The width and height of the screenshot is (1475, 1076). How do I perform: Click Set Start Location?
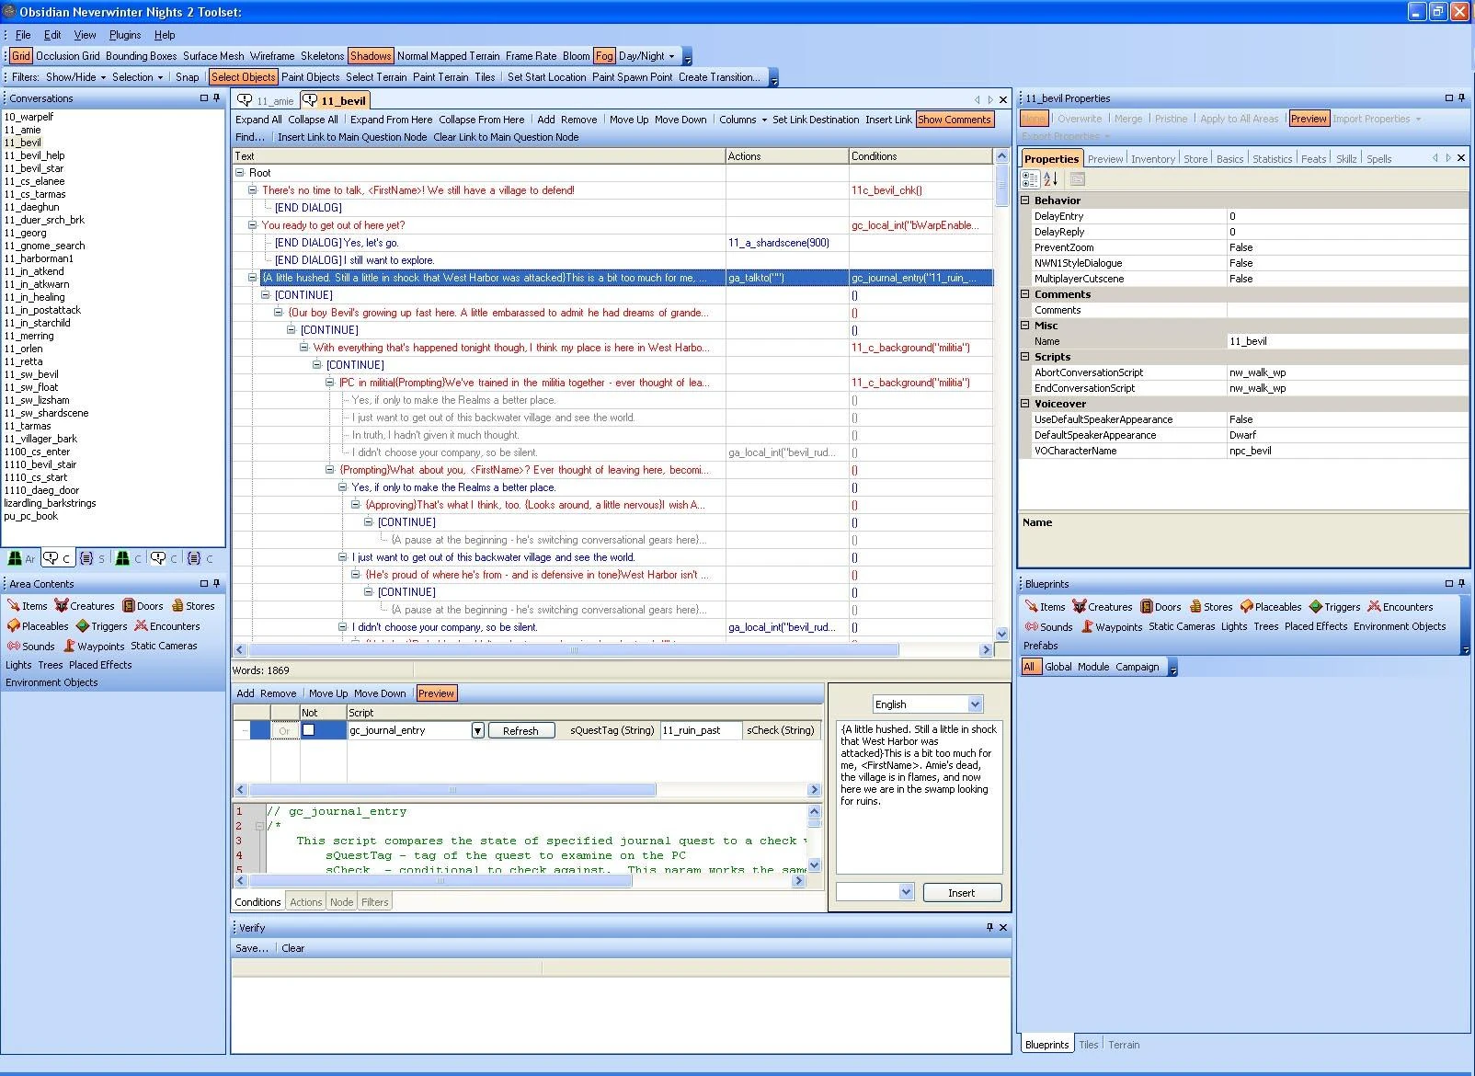coord(546,77)
